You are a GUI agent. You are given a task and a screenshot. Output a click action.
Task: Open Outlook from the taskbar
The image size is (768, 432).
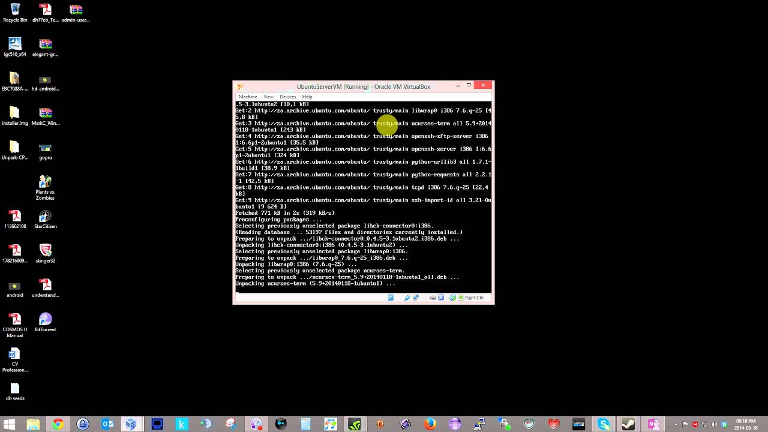coord(107,424)
